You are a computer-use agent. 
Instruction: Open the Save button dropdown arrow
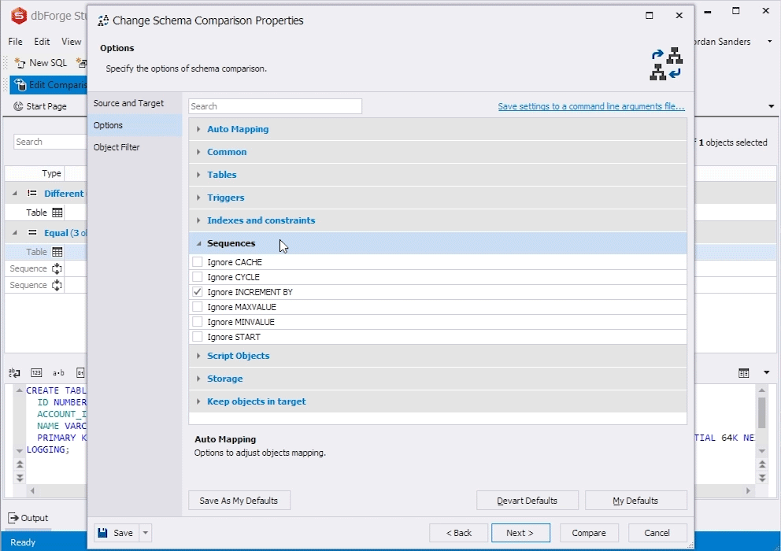tap(146, 533)
